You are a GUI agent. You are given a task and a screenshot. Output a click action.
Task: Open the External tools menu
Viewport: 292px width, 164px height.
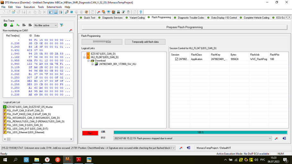click(54, 7)
